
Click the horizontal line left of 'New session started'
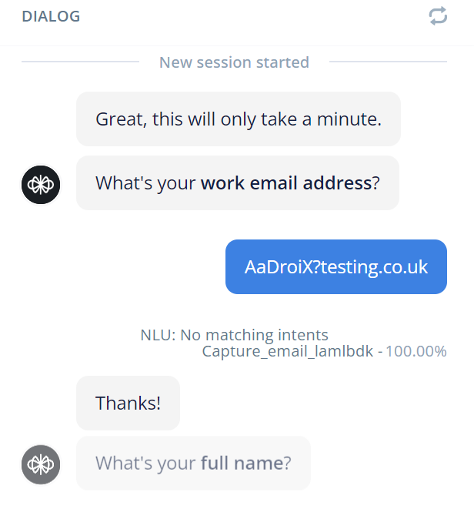tap(80, 62)
